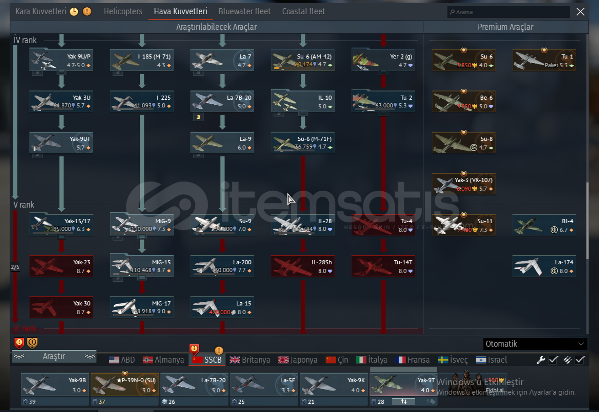Screen dimensions: 599x412
Task: Select the Almanya nation flag
Action: 148,360
